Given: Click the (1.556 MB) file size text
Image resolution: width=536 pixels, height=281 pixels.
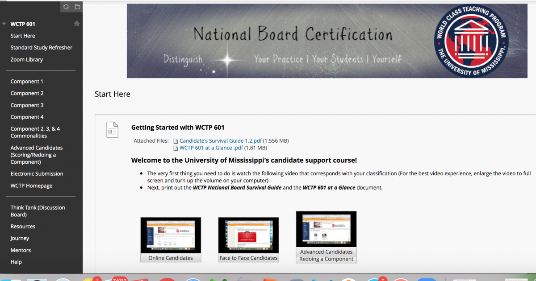Looking at the screenshot, I should (x=276, y=141).
